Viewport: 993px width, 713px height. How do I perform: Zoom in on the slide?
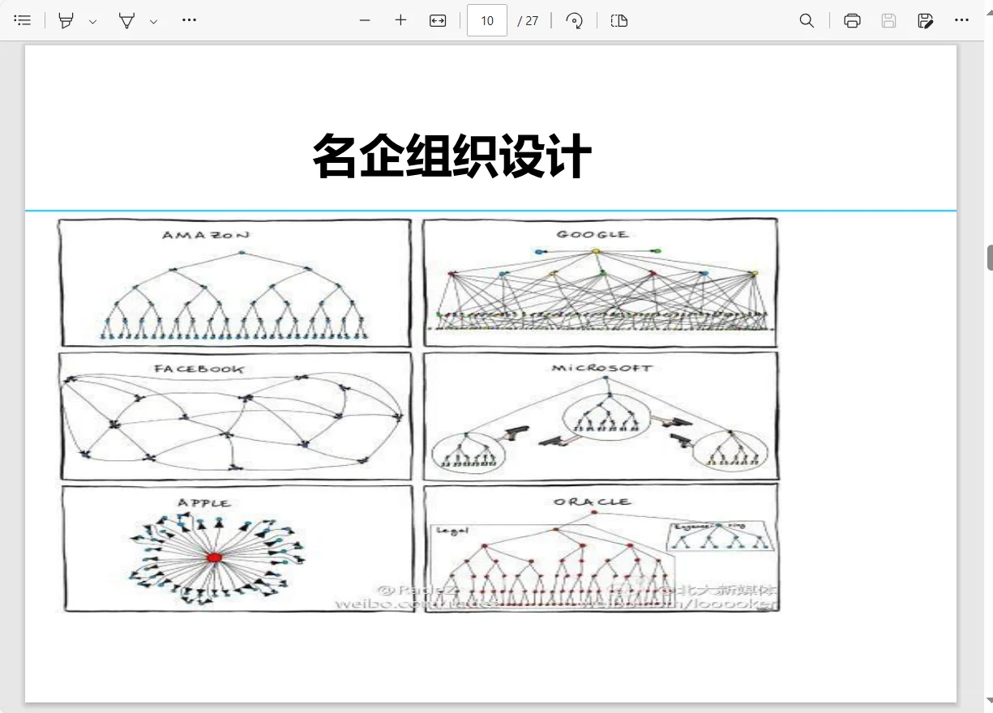pyautogui.click(x=400, y=20)
